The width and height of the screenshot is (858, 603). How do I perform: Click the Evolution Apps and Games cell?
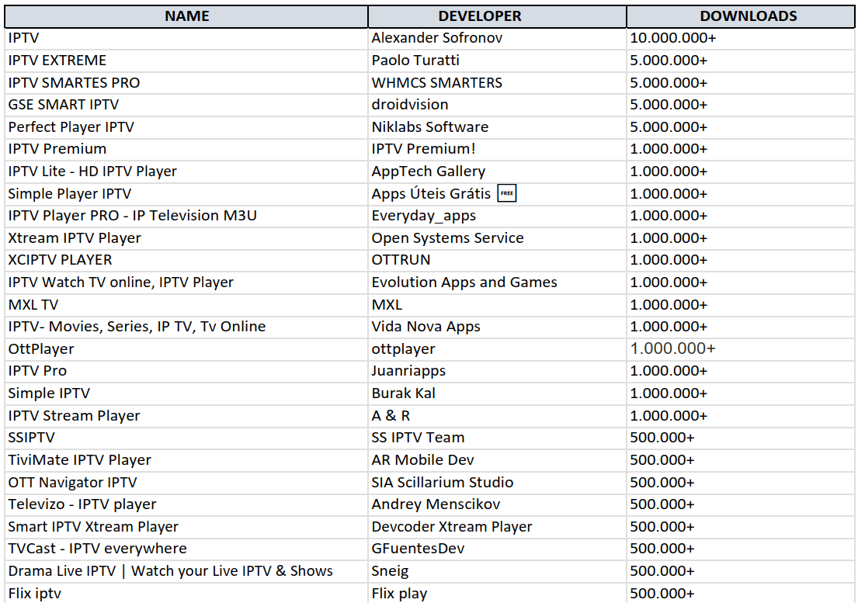click(464, 282)
